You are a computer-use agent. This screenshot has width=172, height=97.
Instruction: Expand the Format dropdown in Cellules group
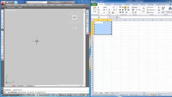click(x=154, y=12)
